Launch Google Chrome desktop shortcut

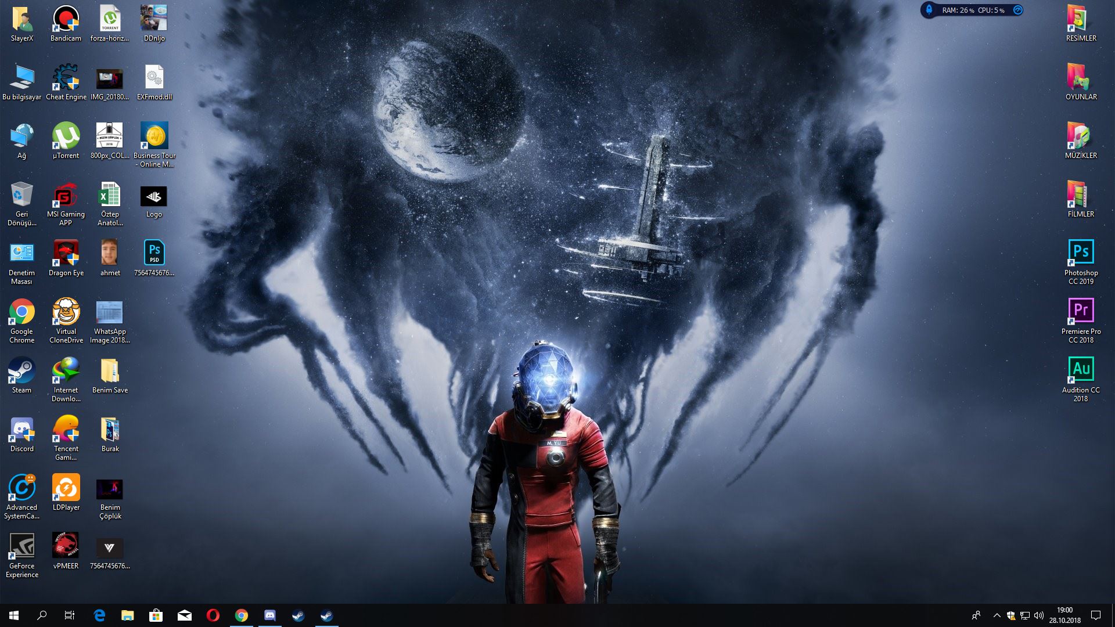click(22, 320)
